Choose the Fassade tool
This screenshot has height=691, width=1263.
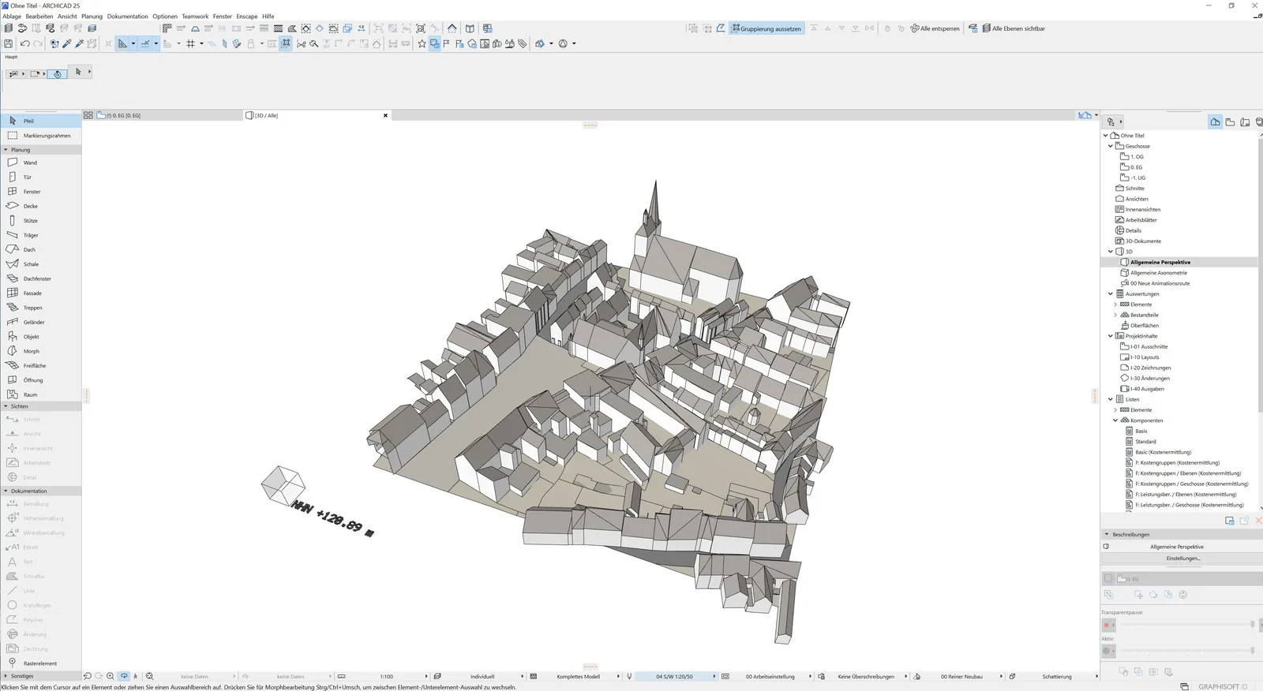click(41, 293)
